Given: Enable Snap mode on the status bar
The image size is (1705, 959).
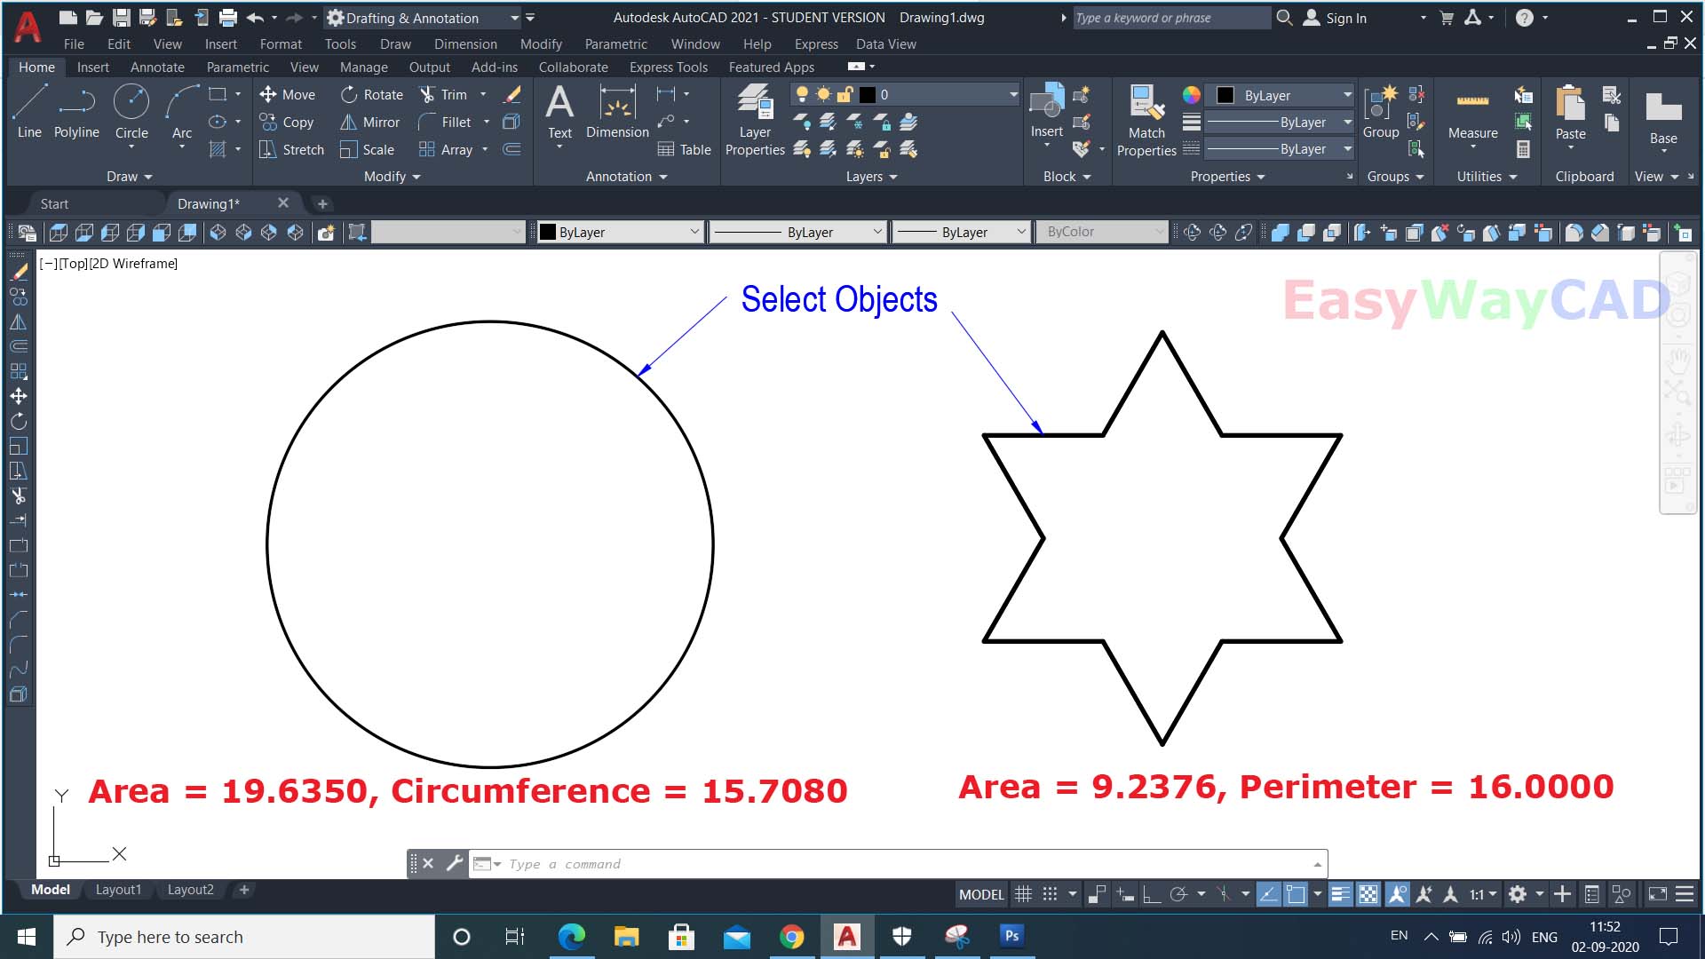Looking at the screenshot, I should 1051,894.
